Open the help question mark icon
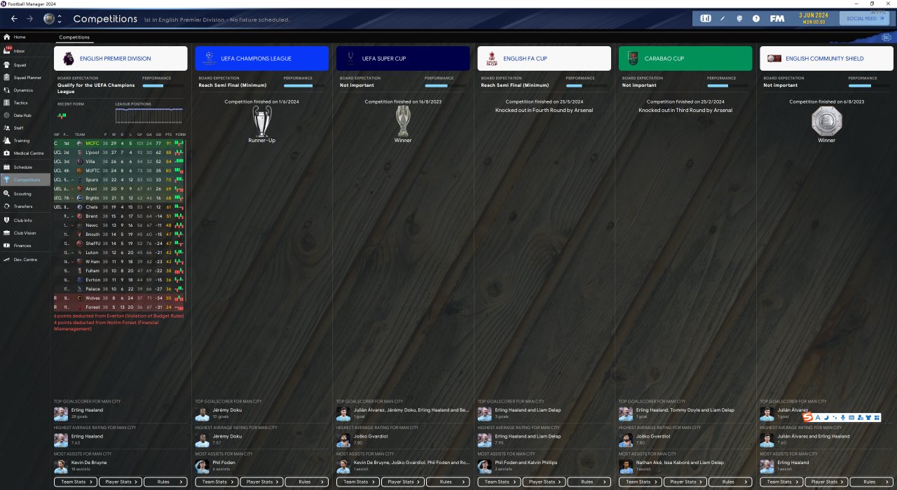This screenshot has width=897, height=490. pyautogui.click(x=756, y=18)
